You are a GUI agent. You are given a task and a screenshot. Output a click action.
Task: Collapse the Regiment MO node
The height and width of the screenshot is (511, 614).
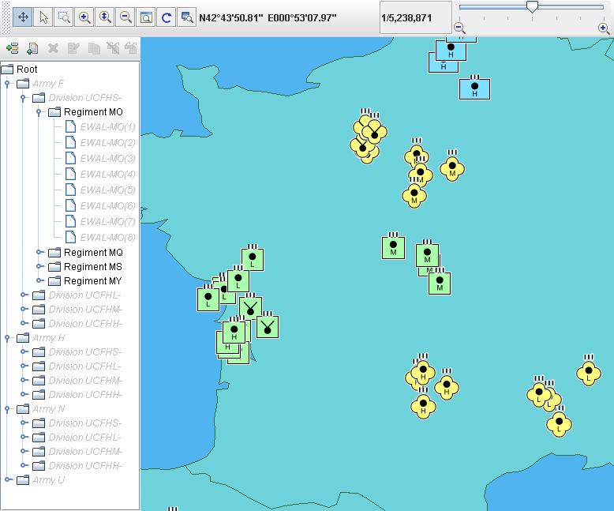[39, 112]
